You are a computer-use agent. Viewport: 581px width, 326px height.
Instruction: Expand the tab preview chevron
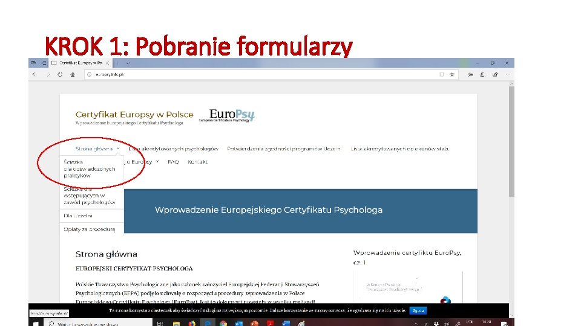click(128, 63)
